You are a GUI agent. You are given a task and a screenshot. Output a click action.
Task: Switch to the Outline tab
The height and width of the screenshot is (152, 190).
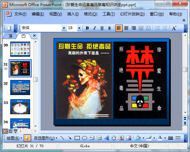[11, 36]
